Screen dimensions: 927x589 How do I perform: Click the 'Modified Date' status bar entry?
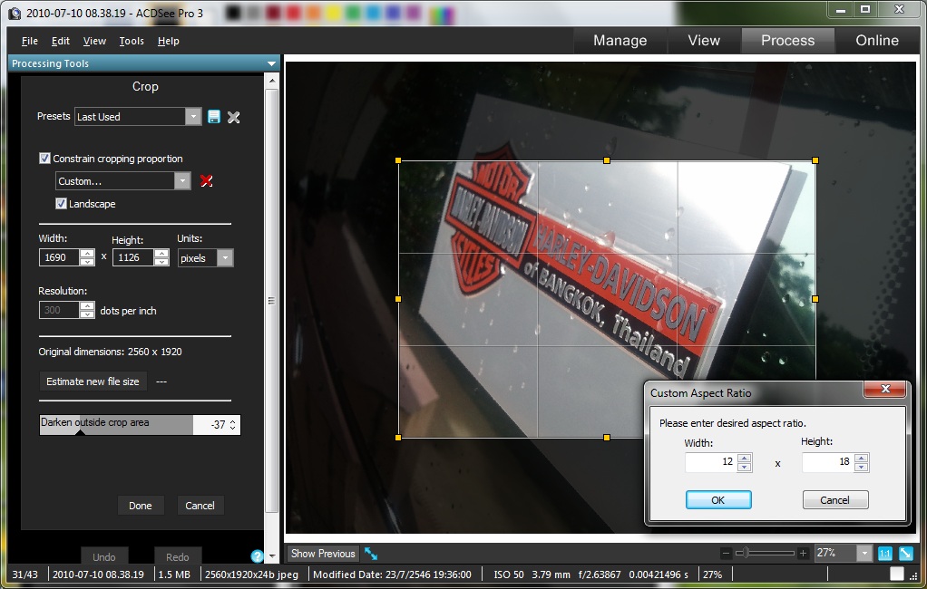point(392,575)
